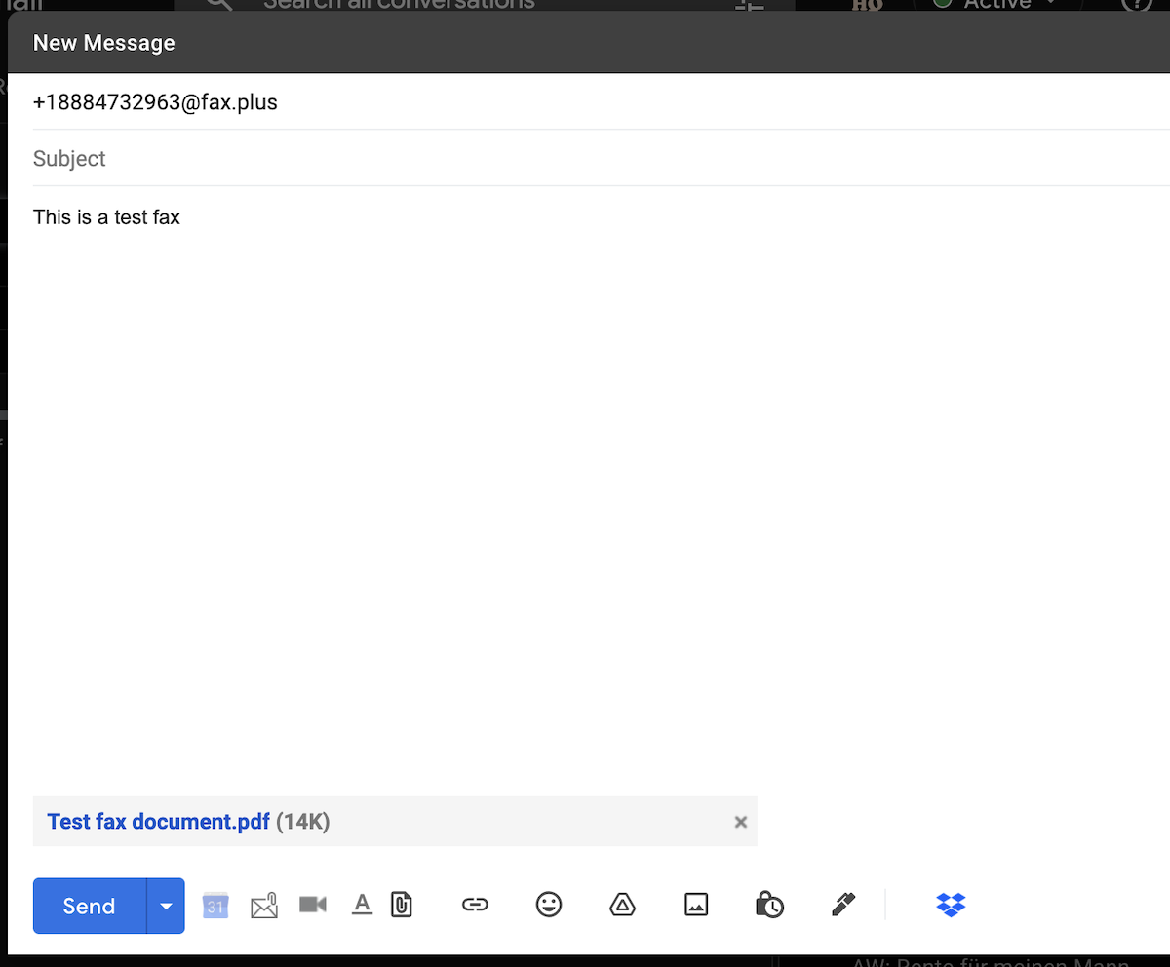Insert a photo into the message

coord(696,905)
